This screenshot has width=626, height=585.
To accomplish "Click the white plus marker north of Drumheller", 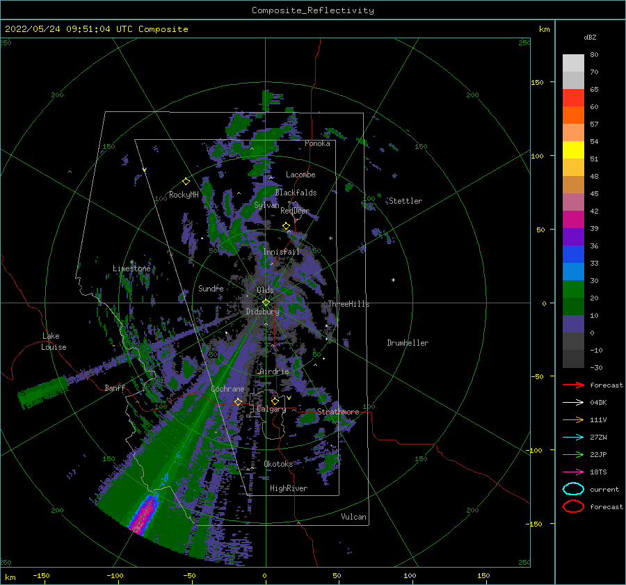I will tap(393, 280).
